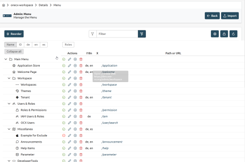The width and height of the screenshot is (245, 162).
Task: Switch the tree display to es
Action: 44,45
